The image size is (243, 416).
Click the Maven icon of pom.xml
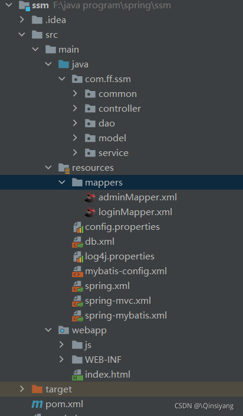click(37, 404)
